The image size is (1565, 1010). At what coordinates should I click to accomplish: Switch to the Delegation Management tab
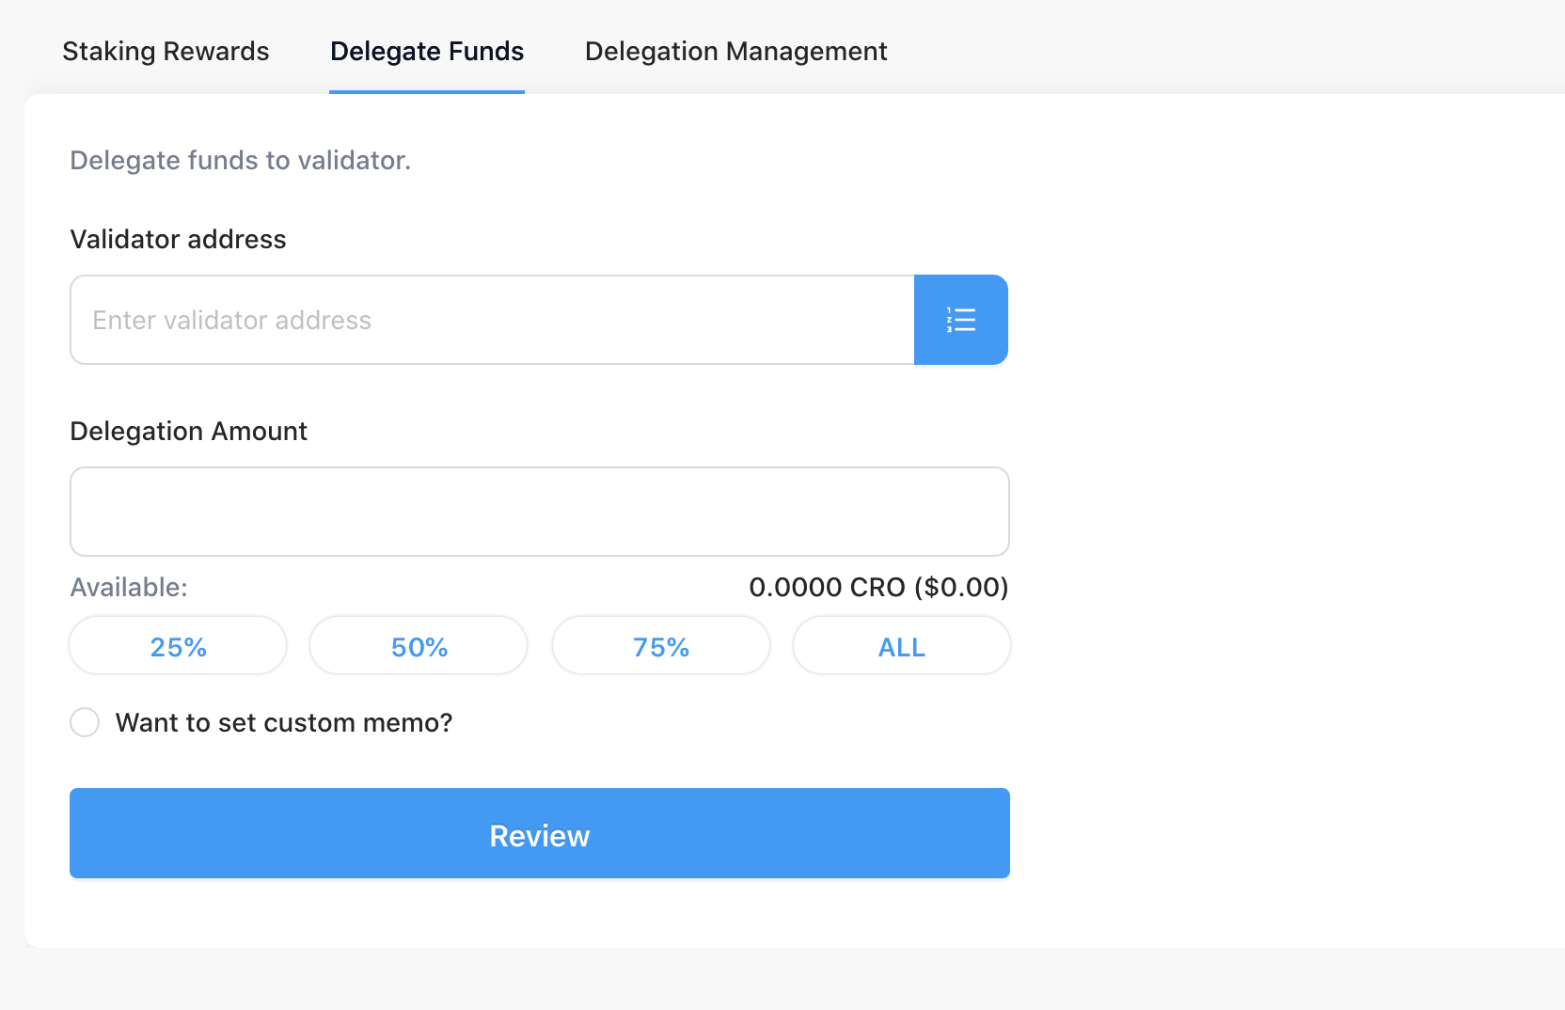click(735, 52)
